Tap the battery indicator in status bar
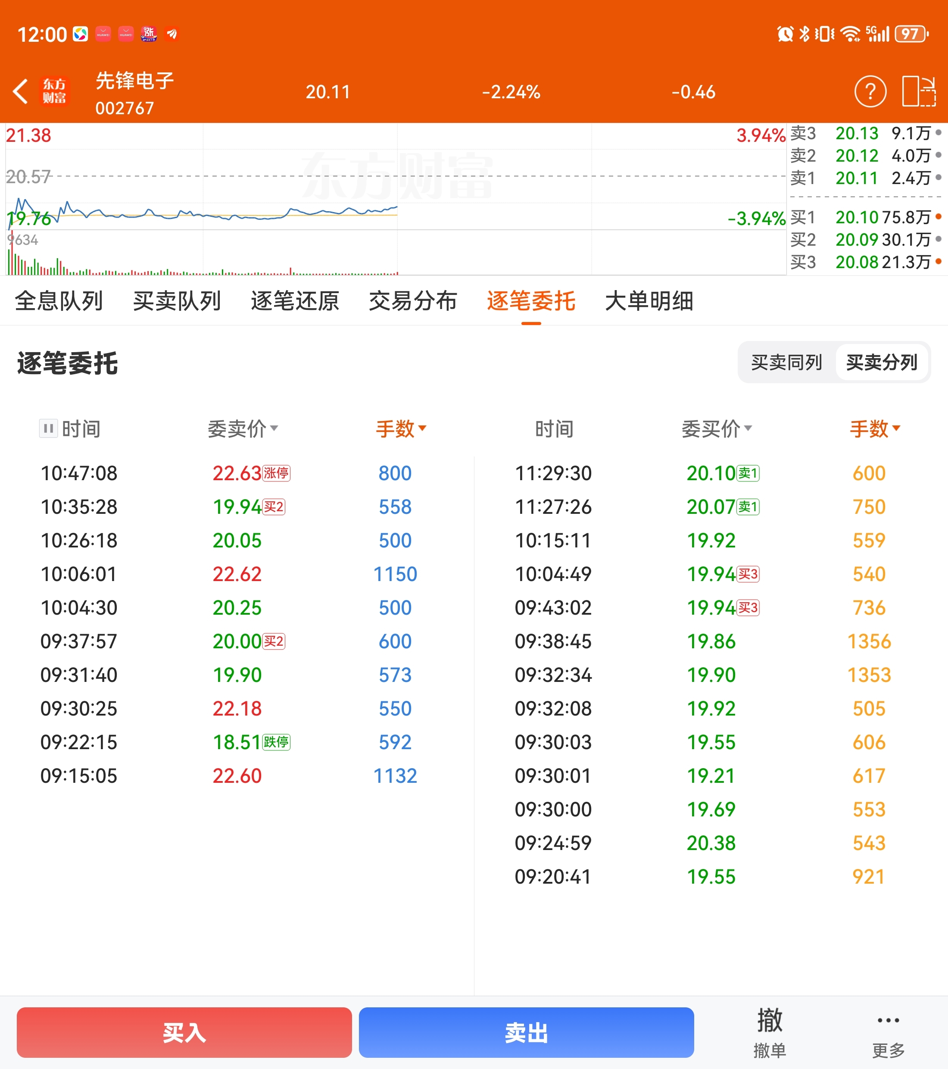948x1069 pixels. 911,34
